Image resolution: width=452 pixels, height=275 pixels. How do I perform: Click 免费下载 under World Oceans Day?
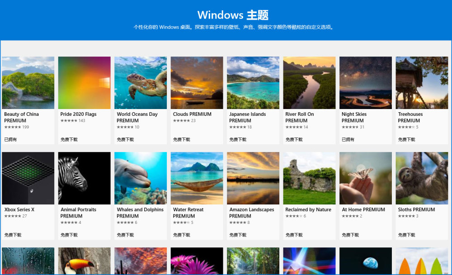[x=125, y=139]
